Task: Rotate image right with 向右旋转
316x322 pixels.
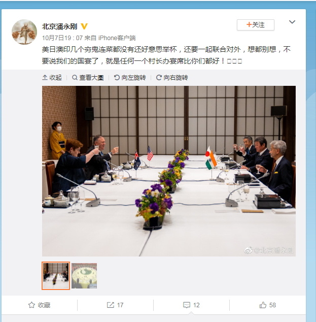Action: pos(172,78)
